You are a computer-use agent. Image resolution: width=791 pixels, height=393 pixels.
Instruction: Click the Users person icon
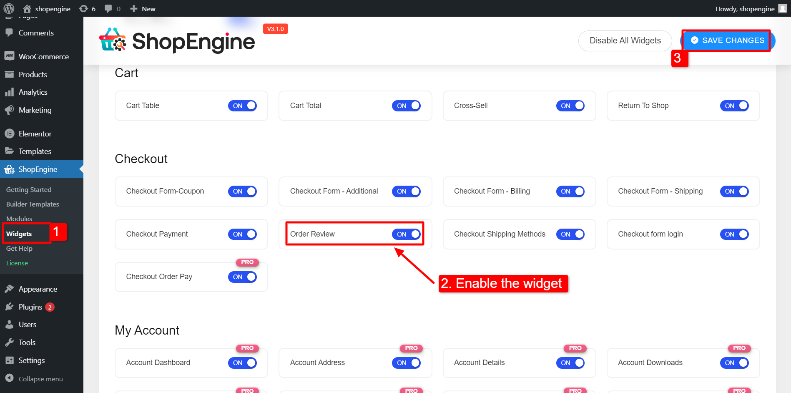pyautogui.click(x=9, y=325)
